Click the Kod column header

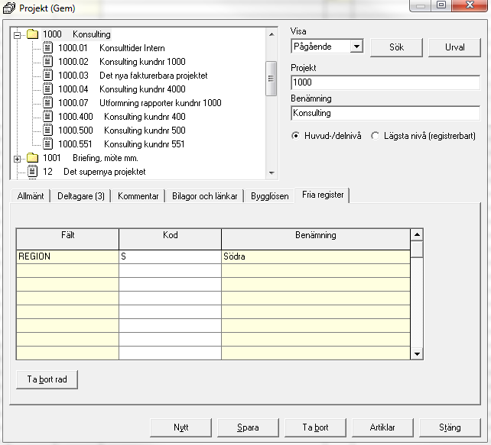click(x=170, y=239)
